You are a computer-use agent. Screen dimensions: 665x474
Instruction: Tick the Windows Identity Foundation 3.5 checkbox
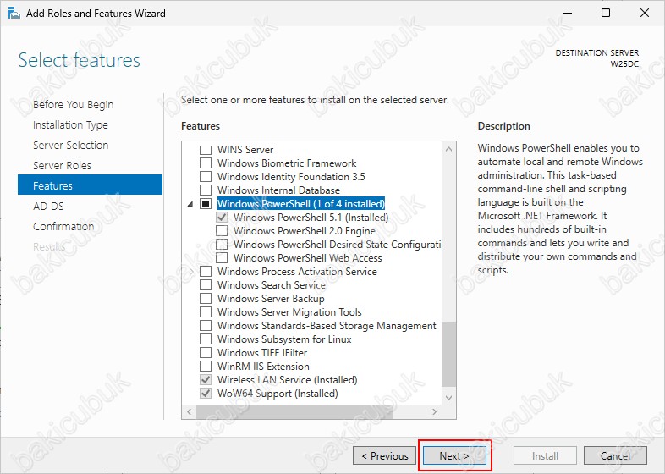(206, 177)
